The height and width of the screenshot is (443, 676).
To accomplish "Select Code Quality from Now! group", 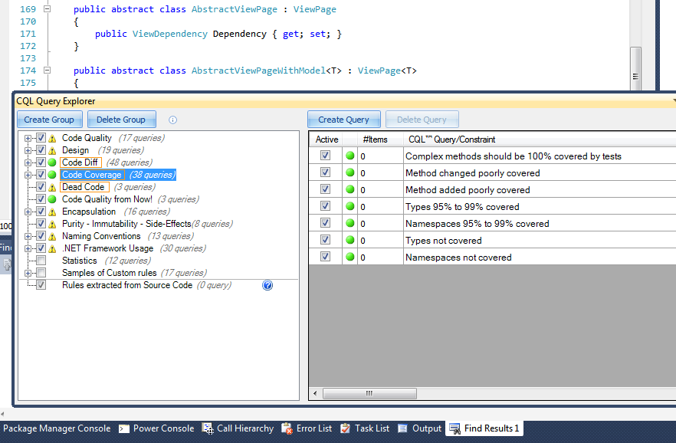I will click(107, 199).
